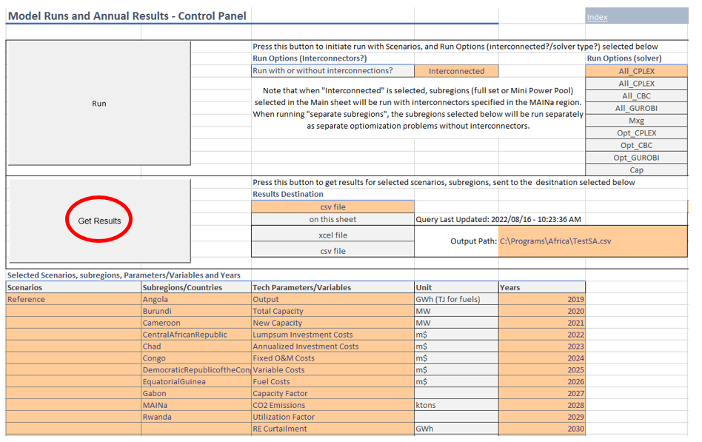Viewport: 702px width, 442px height.
Task: Select the Fuel Costs cell
Action: [332, 381]
